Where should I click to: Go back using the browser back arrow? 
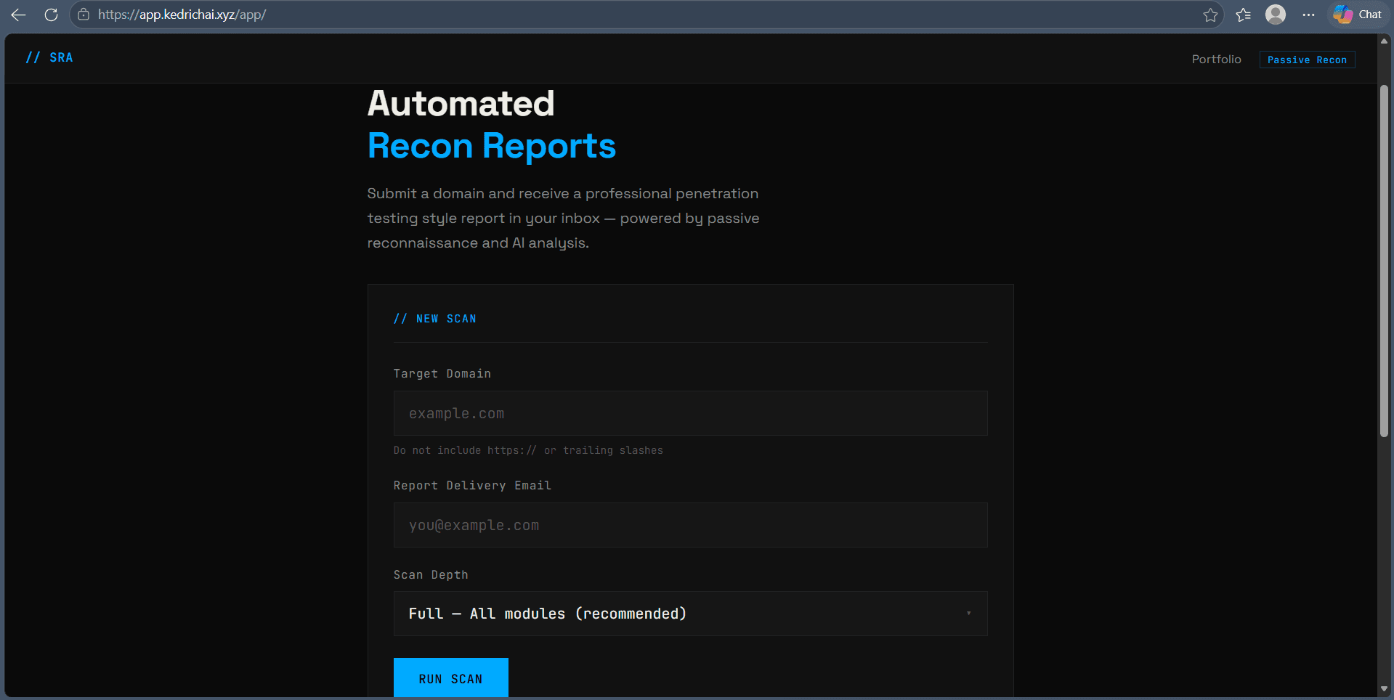point(19,15)
